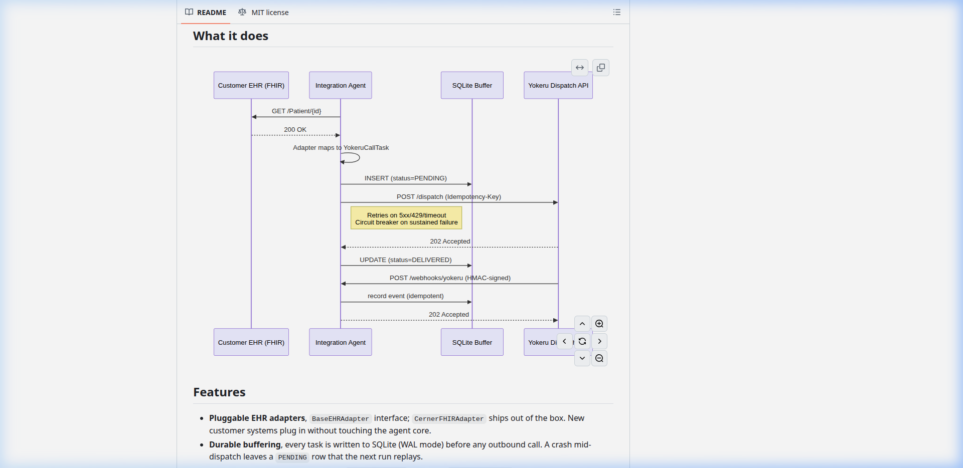Click 'POST /webhooks/yokeru (HMAC-signed)' label

pyautogui.click(x=450, y=278)
